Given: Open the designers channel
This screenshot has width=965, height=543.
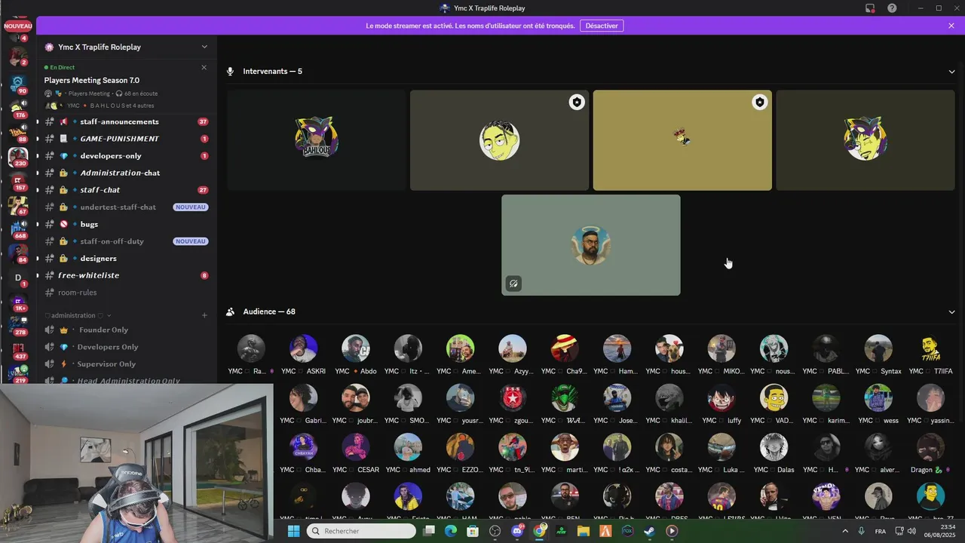Looking at the screenshot, I should coord(126,259).
